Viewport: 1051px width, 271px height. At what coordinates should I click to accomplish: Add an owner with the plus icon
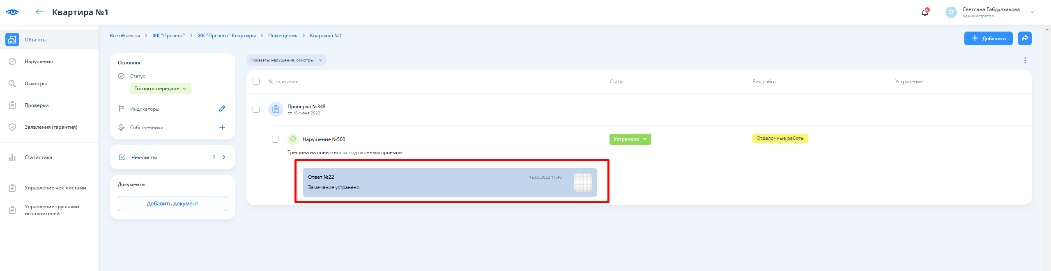click(222, 128)
